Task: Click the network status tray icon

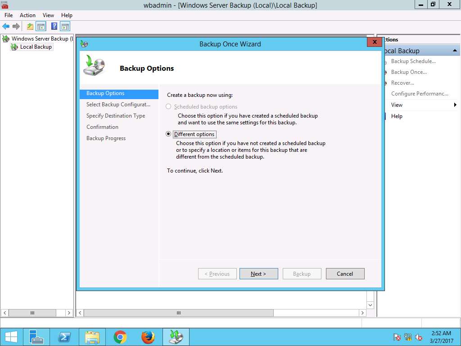Action: click(407, 337)
